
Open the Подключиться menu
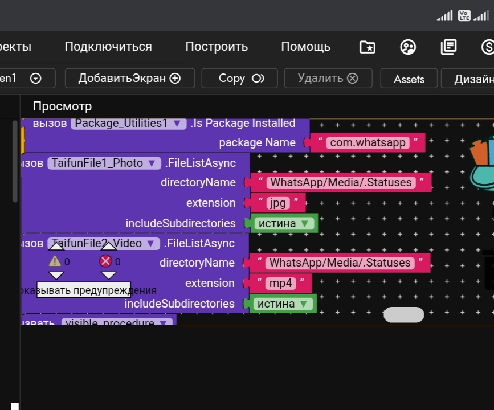(108, 47)
